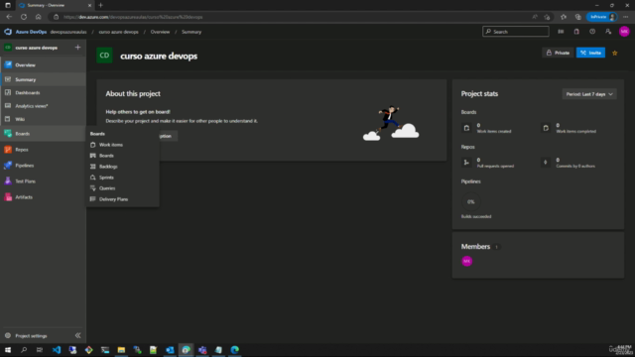Open curso azure devops breadcrumb

pos(119,32)
